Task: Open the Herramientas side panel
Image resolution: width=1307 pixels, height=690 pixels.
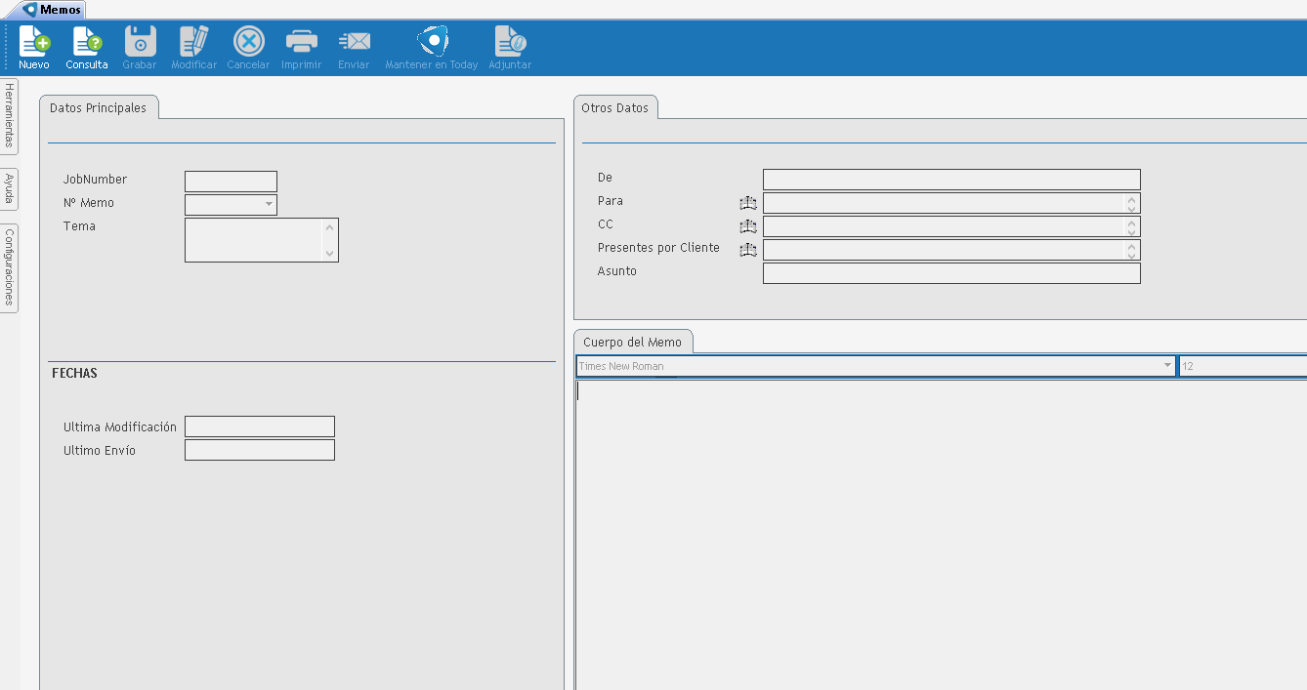Action: point(9,115)
